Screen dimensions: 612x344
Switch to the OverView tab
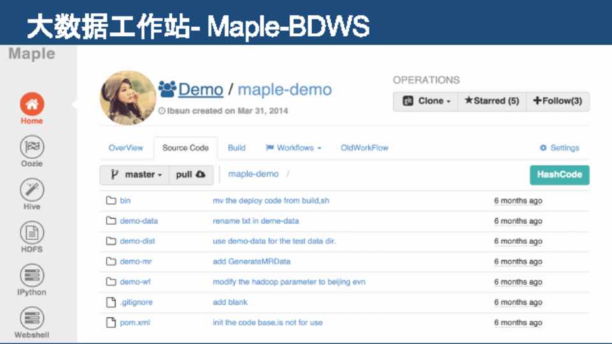(x=126, y=148)
